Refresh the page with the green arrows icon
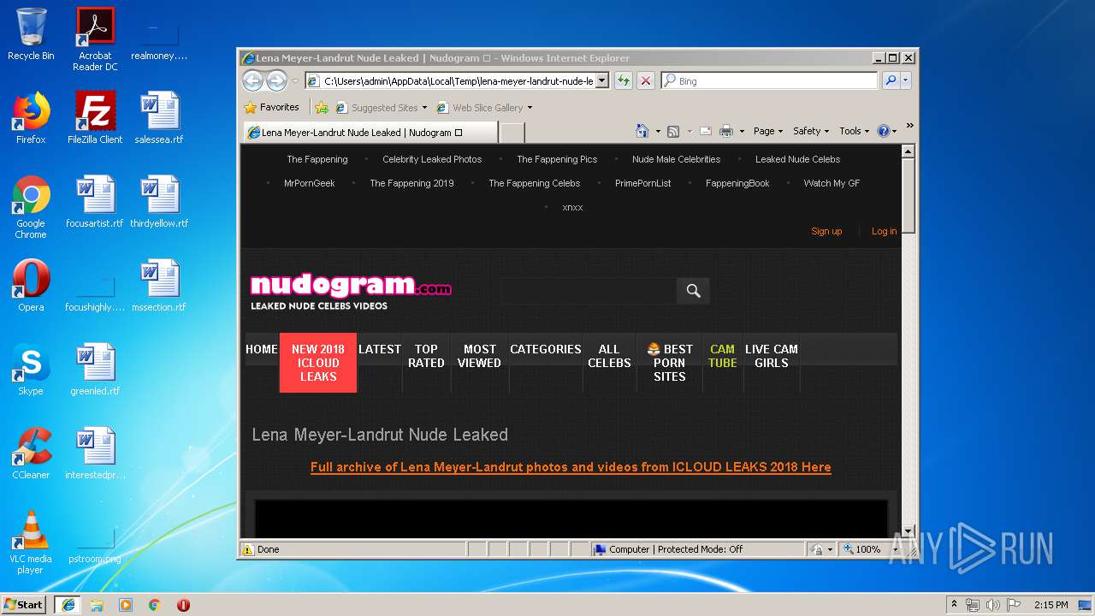Viewport: 1095px width, 616px height. tap(623, 80)
